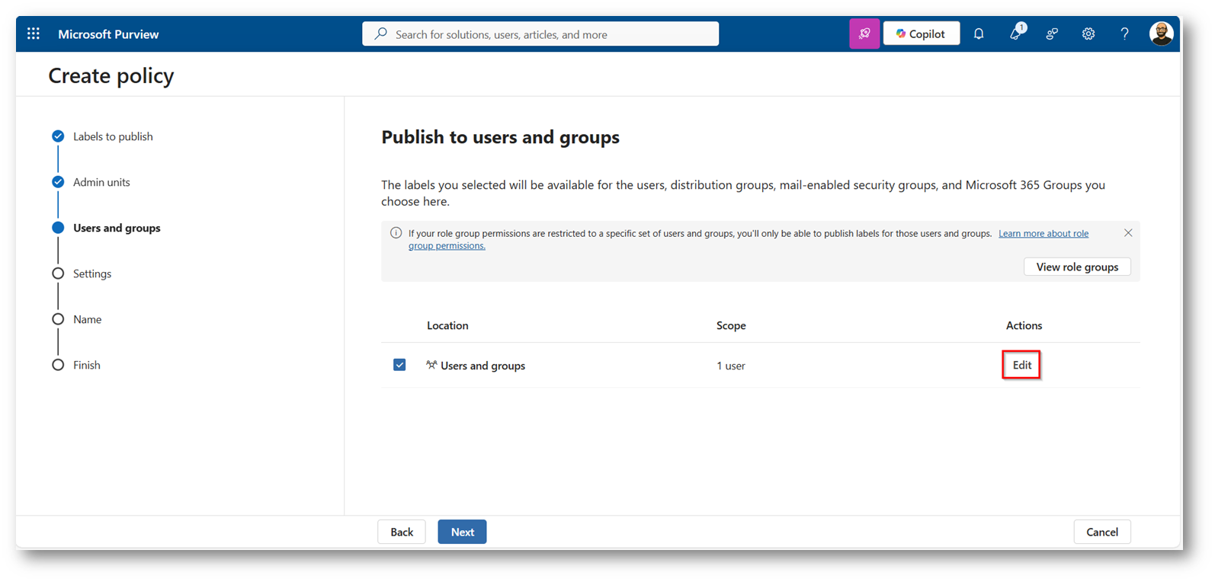This screenshot has width=1215, height=582.
Task: Click the people/community icon in header
Action: coord(1052,34)
